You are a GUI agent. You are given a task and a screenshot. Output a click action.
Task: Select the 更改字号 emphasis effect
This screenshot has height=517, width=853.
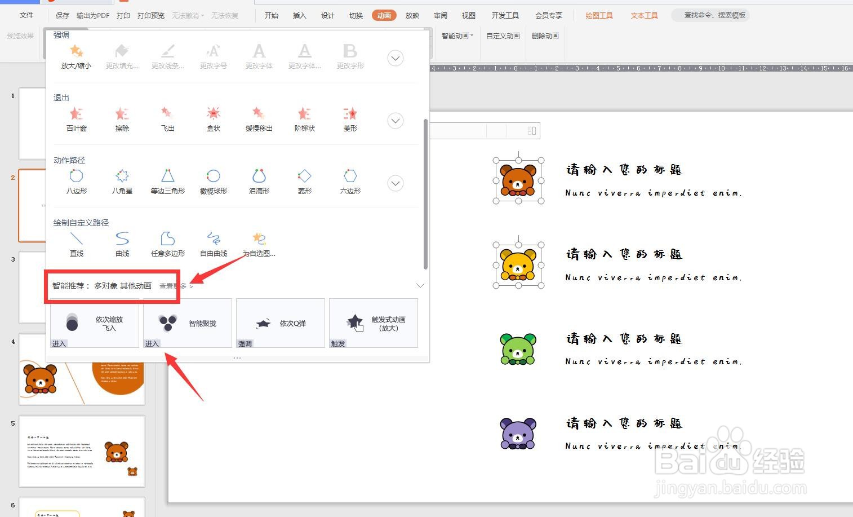pyautogui.click(x=214, y=57)
